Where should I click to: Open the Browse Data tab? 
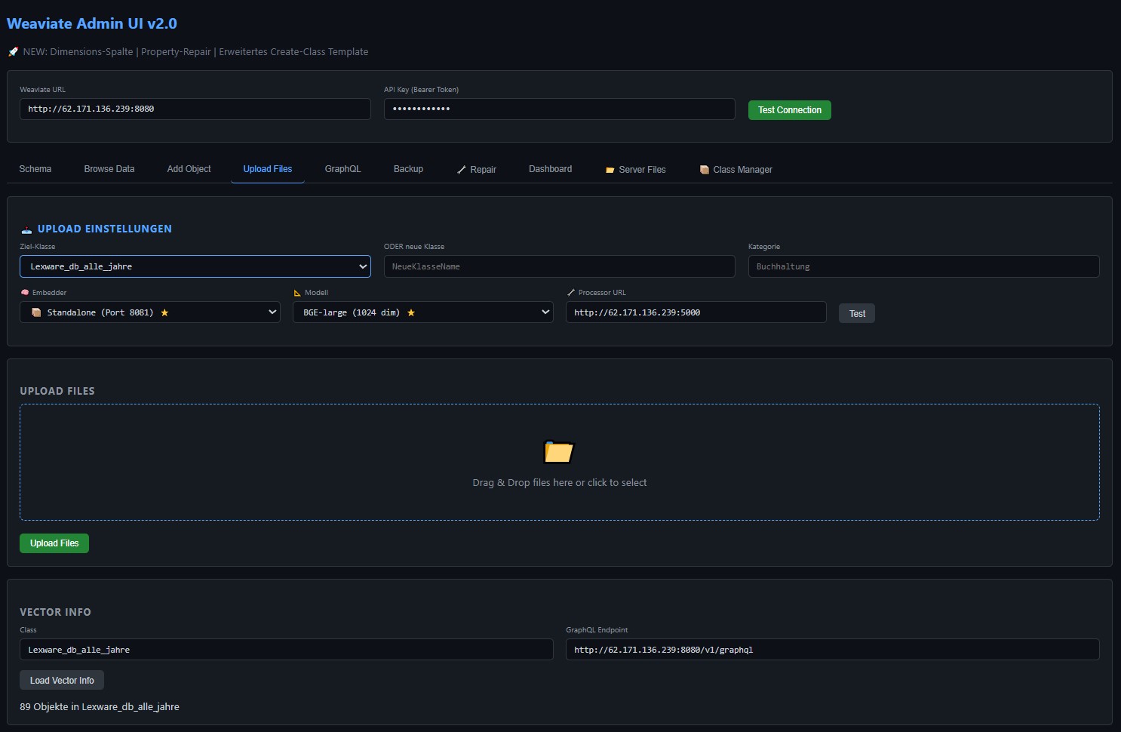109,169
